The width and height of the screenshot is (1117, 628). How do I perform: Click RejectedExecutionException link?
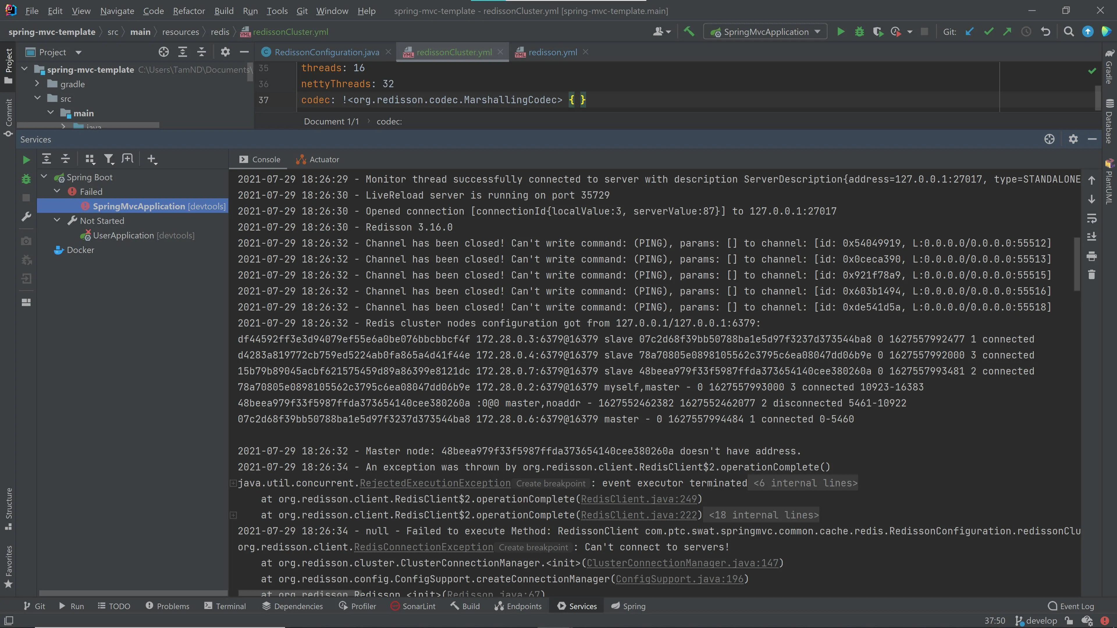click(x=435, y=483)
